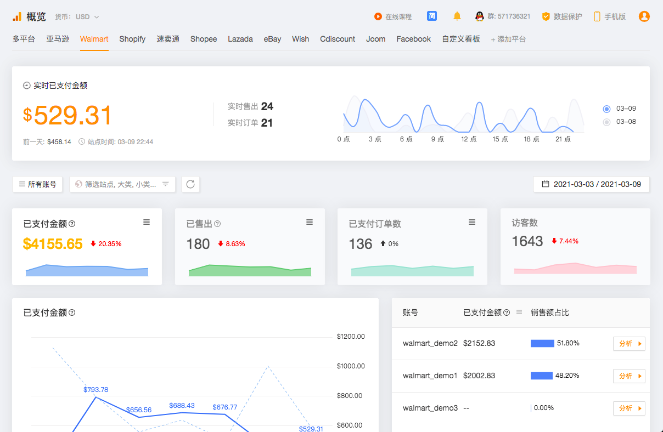Switch to the 亚马逊 tab
Image resolution: width=663 pixels, height=432 pixels.
58,39
